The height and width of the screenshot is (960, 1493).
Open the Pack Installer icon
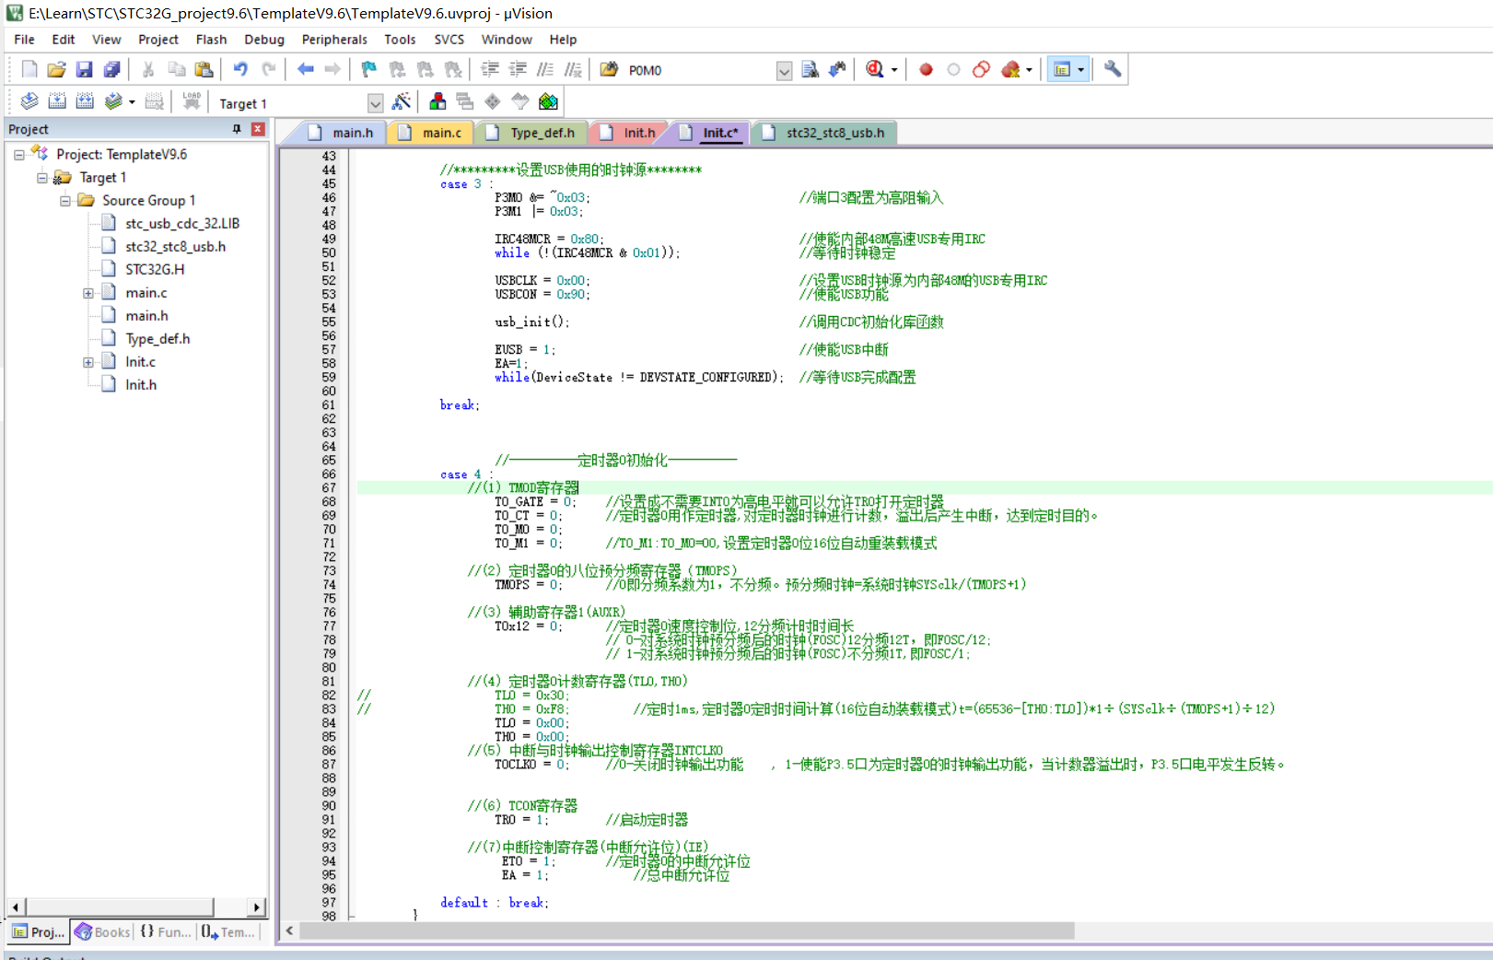coord(548,101)
